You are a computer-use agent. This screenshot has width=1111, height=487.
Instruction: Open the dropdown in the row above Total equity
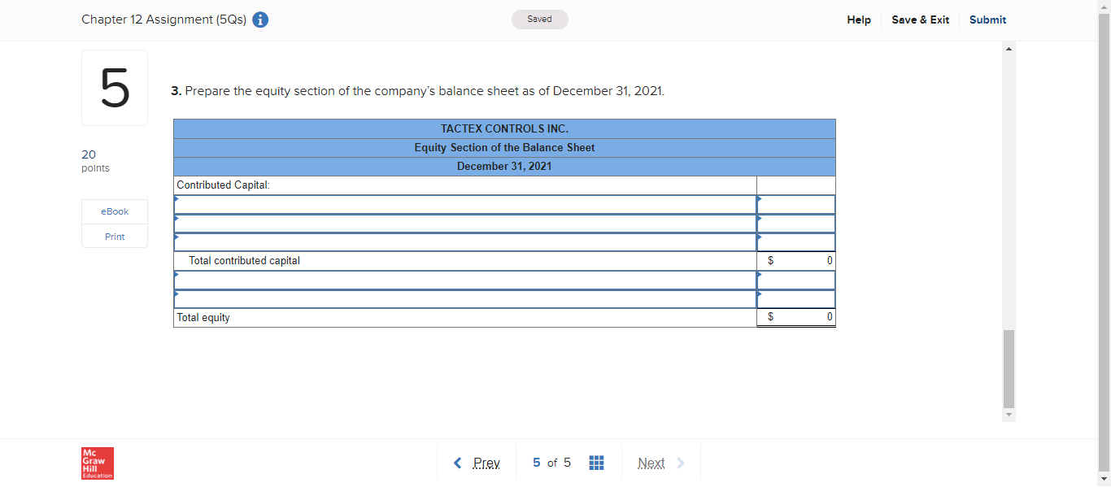tap(464, 298)
